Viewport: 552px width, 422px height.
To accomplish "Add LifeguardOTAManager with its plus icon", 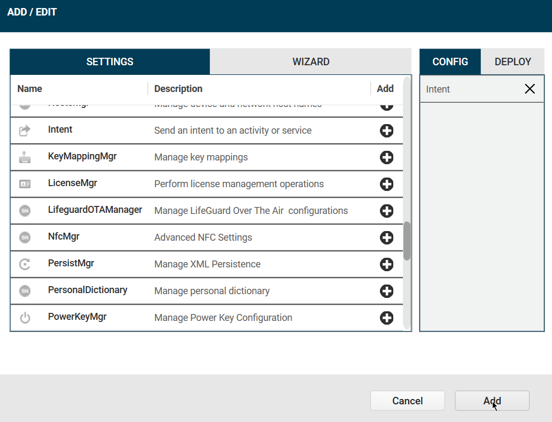I will 386,211.
